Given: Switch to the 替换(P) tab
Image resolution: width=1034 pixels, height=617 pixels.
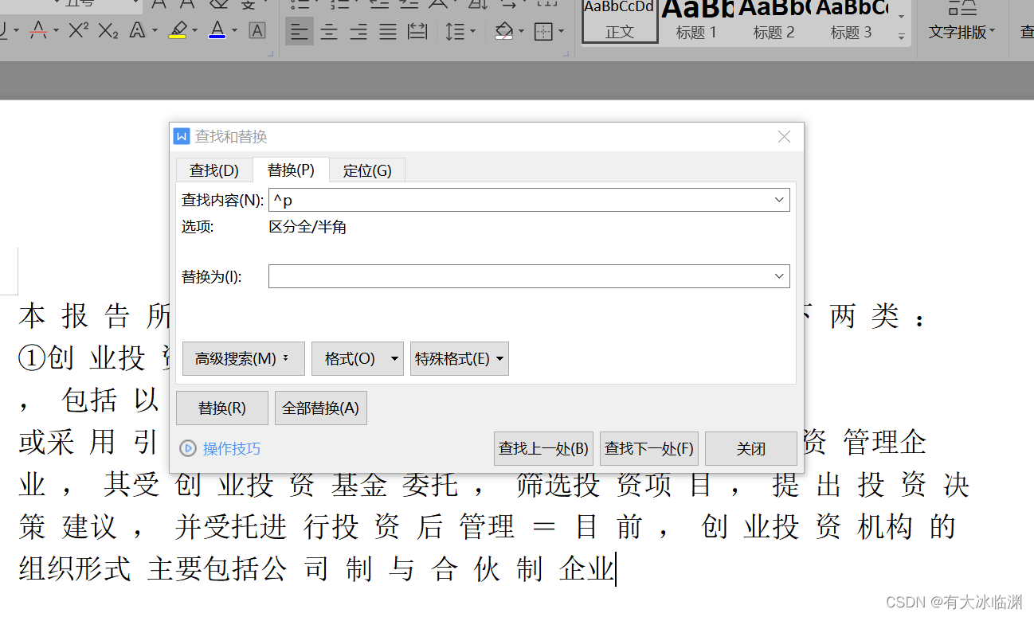Looking at the screenshot, I should point(291,170).
